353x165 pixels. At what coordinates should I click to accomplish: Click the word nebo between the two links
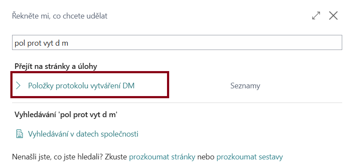click(206, 157)
